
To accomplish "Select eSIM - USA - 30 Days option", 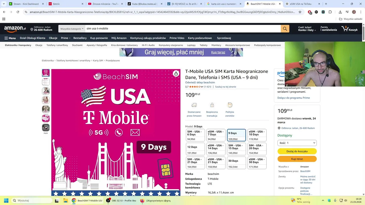I will click(257, 163).
